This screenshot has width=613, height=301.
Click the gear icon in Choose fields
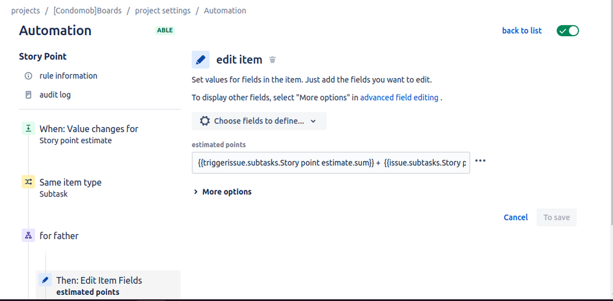coord(205,121)
